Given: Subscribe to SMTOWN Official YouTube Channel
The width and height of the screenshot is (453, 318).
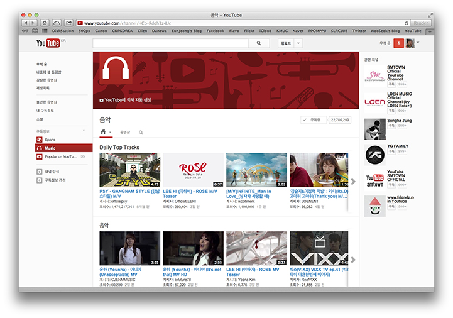Looking at the screenshot, I should tap(391, 84).
